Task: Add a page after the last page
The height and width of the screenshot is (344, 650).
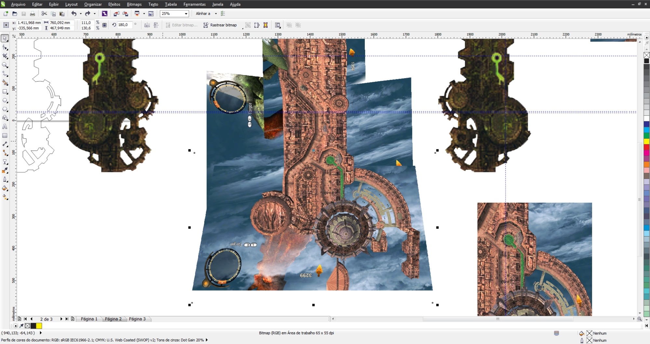Action: click(x=73, y=319)
